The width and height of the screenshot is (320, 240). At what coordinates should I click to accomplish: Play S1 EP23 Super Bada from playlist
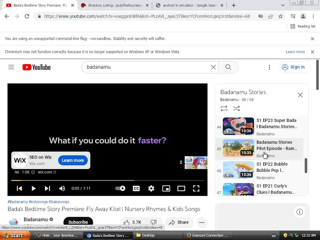pyautogui.click(x=260, y=127)
